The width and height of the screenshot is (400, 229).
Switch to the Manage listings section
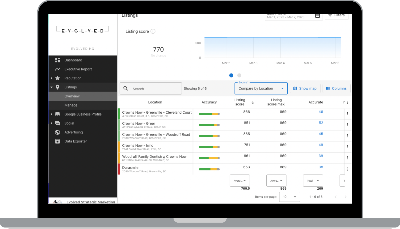[x=71, y=105]
